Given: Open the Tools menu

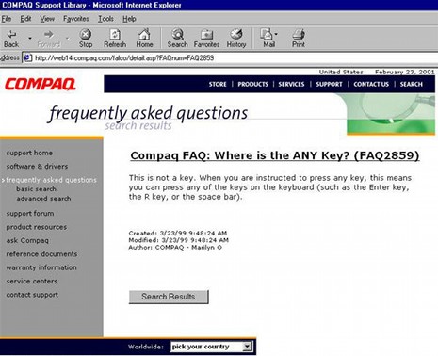Looking at the screenshot, I should (x=105, y=19).
